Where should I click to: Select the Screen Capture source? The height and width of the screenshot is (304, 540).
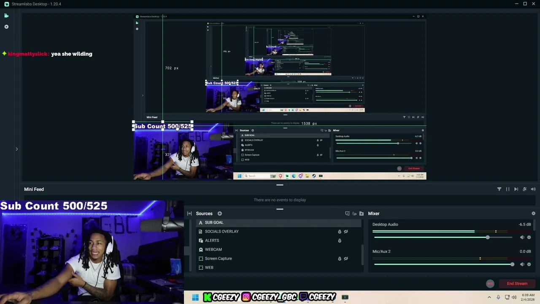pyautogui.click(x=279, y=258)
